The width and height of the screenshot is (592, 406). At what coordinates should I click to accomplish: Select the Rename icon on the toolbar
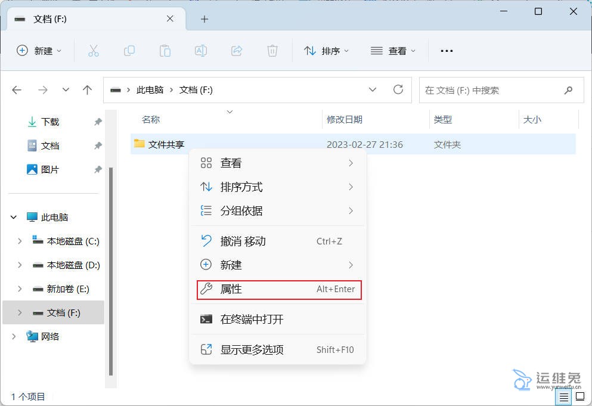201,51
